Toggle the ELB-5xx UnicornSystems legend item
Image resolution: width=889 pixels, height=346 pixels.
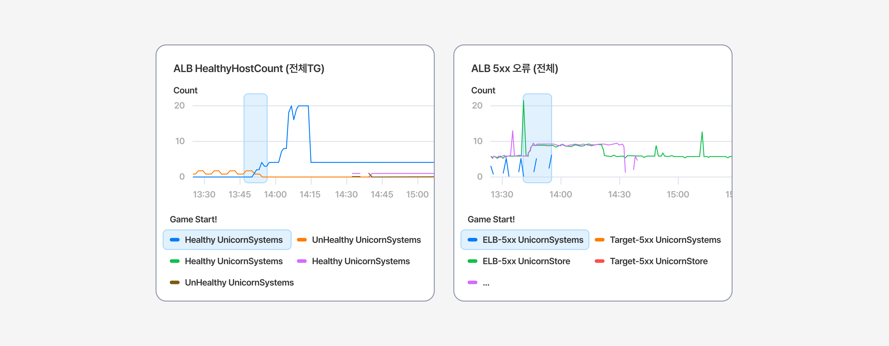click(525, 240)
